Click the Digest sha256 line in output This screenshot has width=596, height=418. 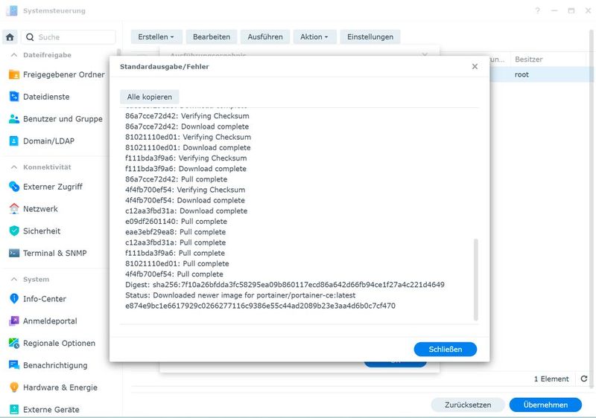coord(285,284)
